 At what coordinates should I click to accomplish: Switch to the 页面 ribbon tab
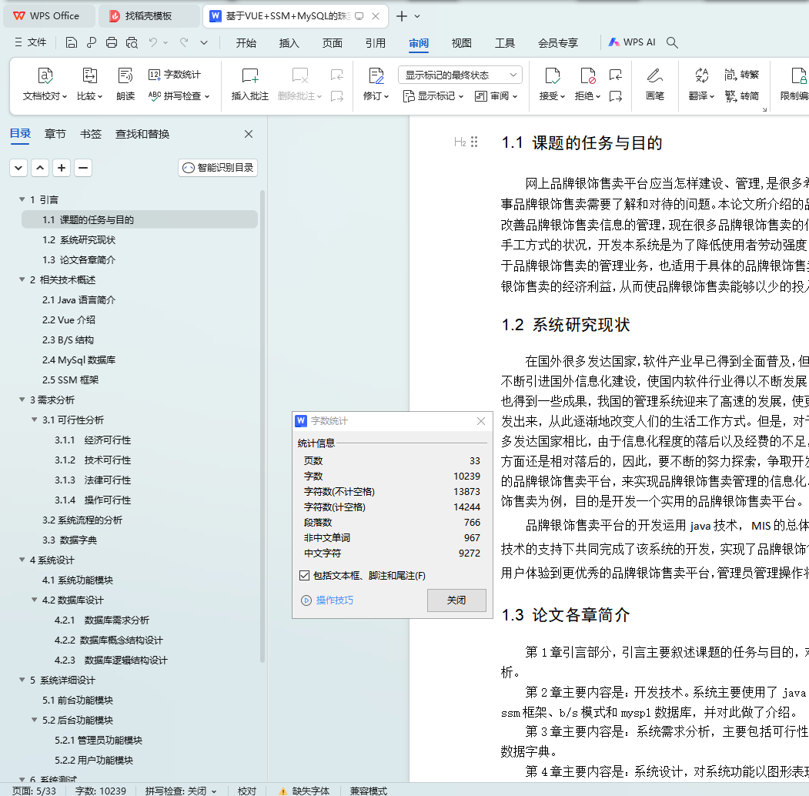333,43
